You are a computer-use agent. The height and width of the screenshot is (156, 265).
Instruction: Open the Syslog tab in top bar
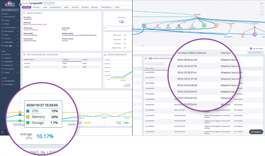(x=118, y=7)
